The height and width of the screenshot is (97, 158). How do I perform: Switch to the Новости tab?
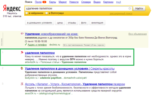pyautogui.click(x=74, y=2)
